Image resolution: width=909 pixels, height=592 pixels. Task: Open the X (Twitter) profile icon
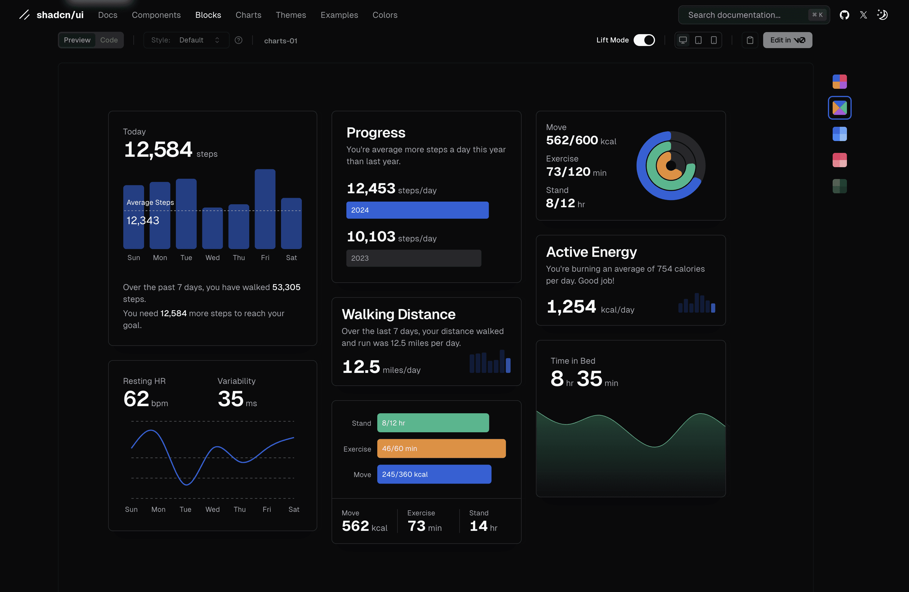863,15
